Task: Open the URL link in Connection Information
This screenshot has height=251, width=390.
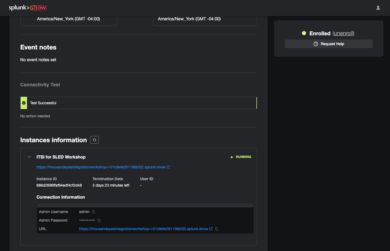Action: coord(143,229)
